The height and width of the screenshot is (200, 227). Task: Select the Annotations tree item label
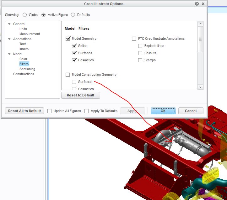pyautogui.click(x=22, y=39)
